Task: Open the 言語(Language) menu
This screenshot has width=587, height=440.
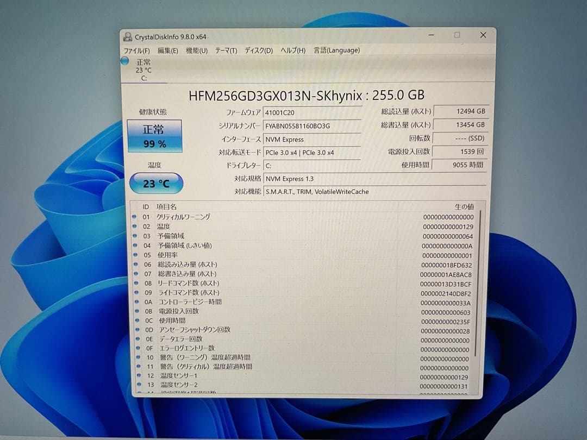Action: click(x=336, y=50)
